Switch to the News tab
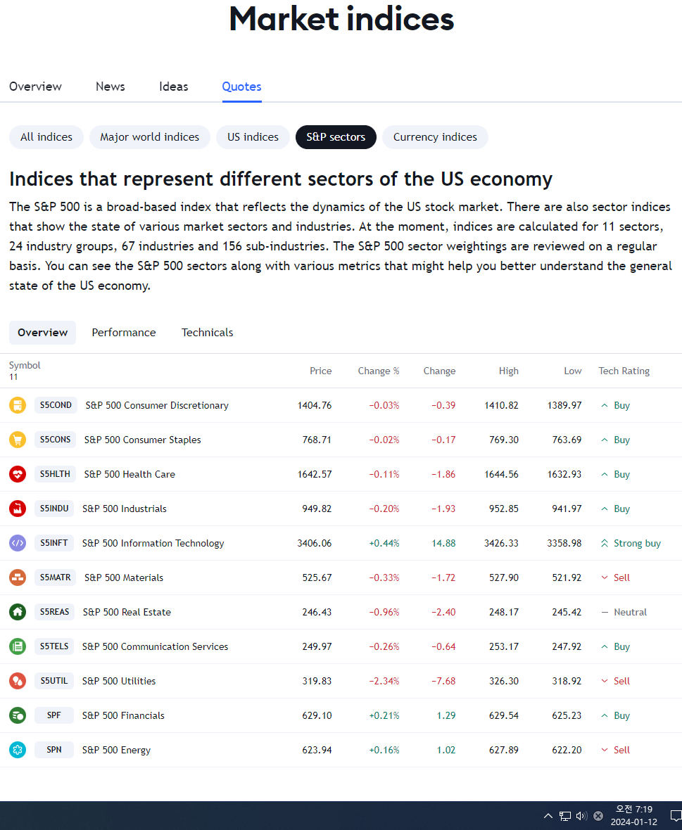The width and height of the screenshot is (682, 830). pyautogui.click(x=110, y=87)
